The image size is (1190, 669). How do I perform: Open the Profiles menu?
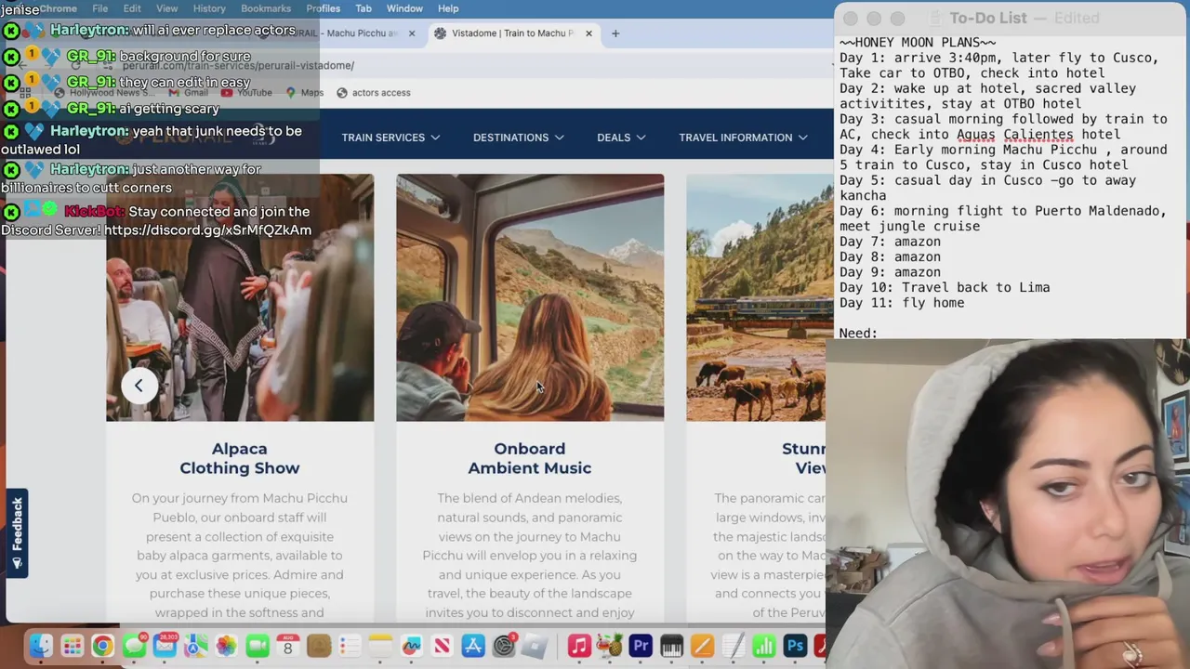tap(324, 8)
